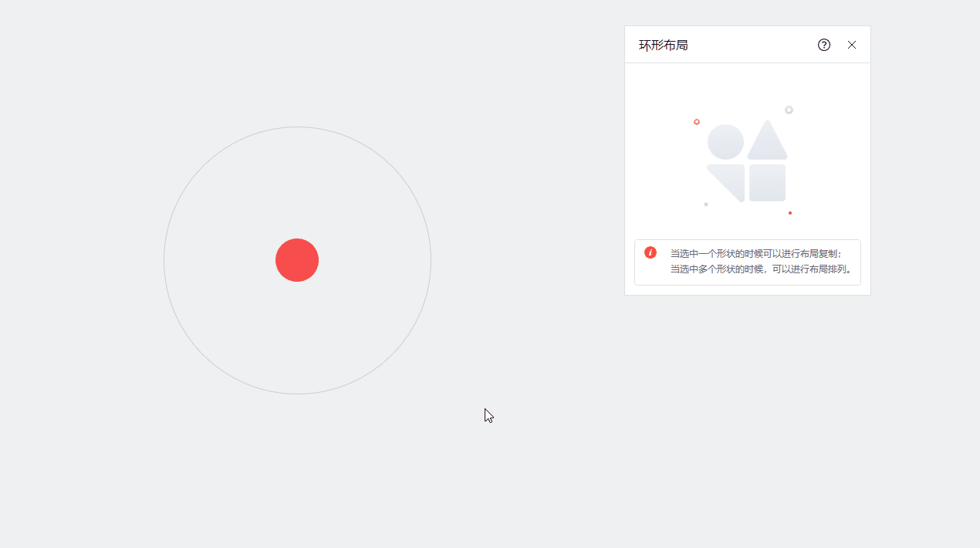Viewport: 980px width, 548px height.
Task: Click the 环形布局 panel title
Action: click(663, 45)
